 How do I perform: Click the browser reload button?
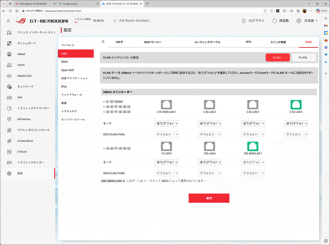[10, 11]
